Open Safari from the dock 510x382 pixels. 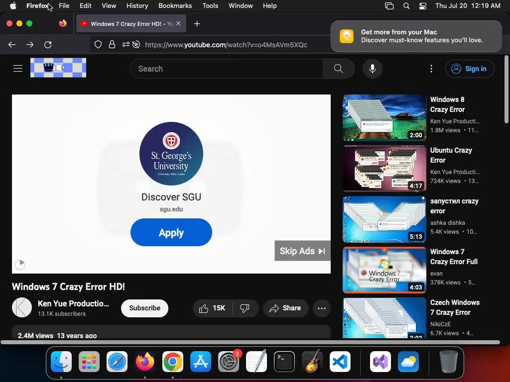117,362
